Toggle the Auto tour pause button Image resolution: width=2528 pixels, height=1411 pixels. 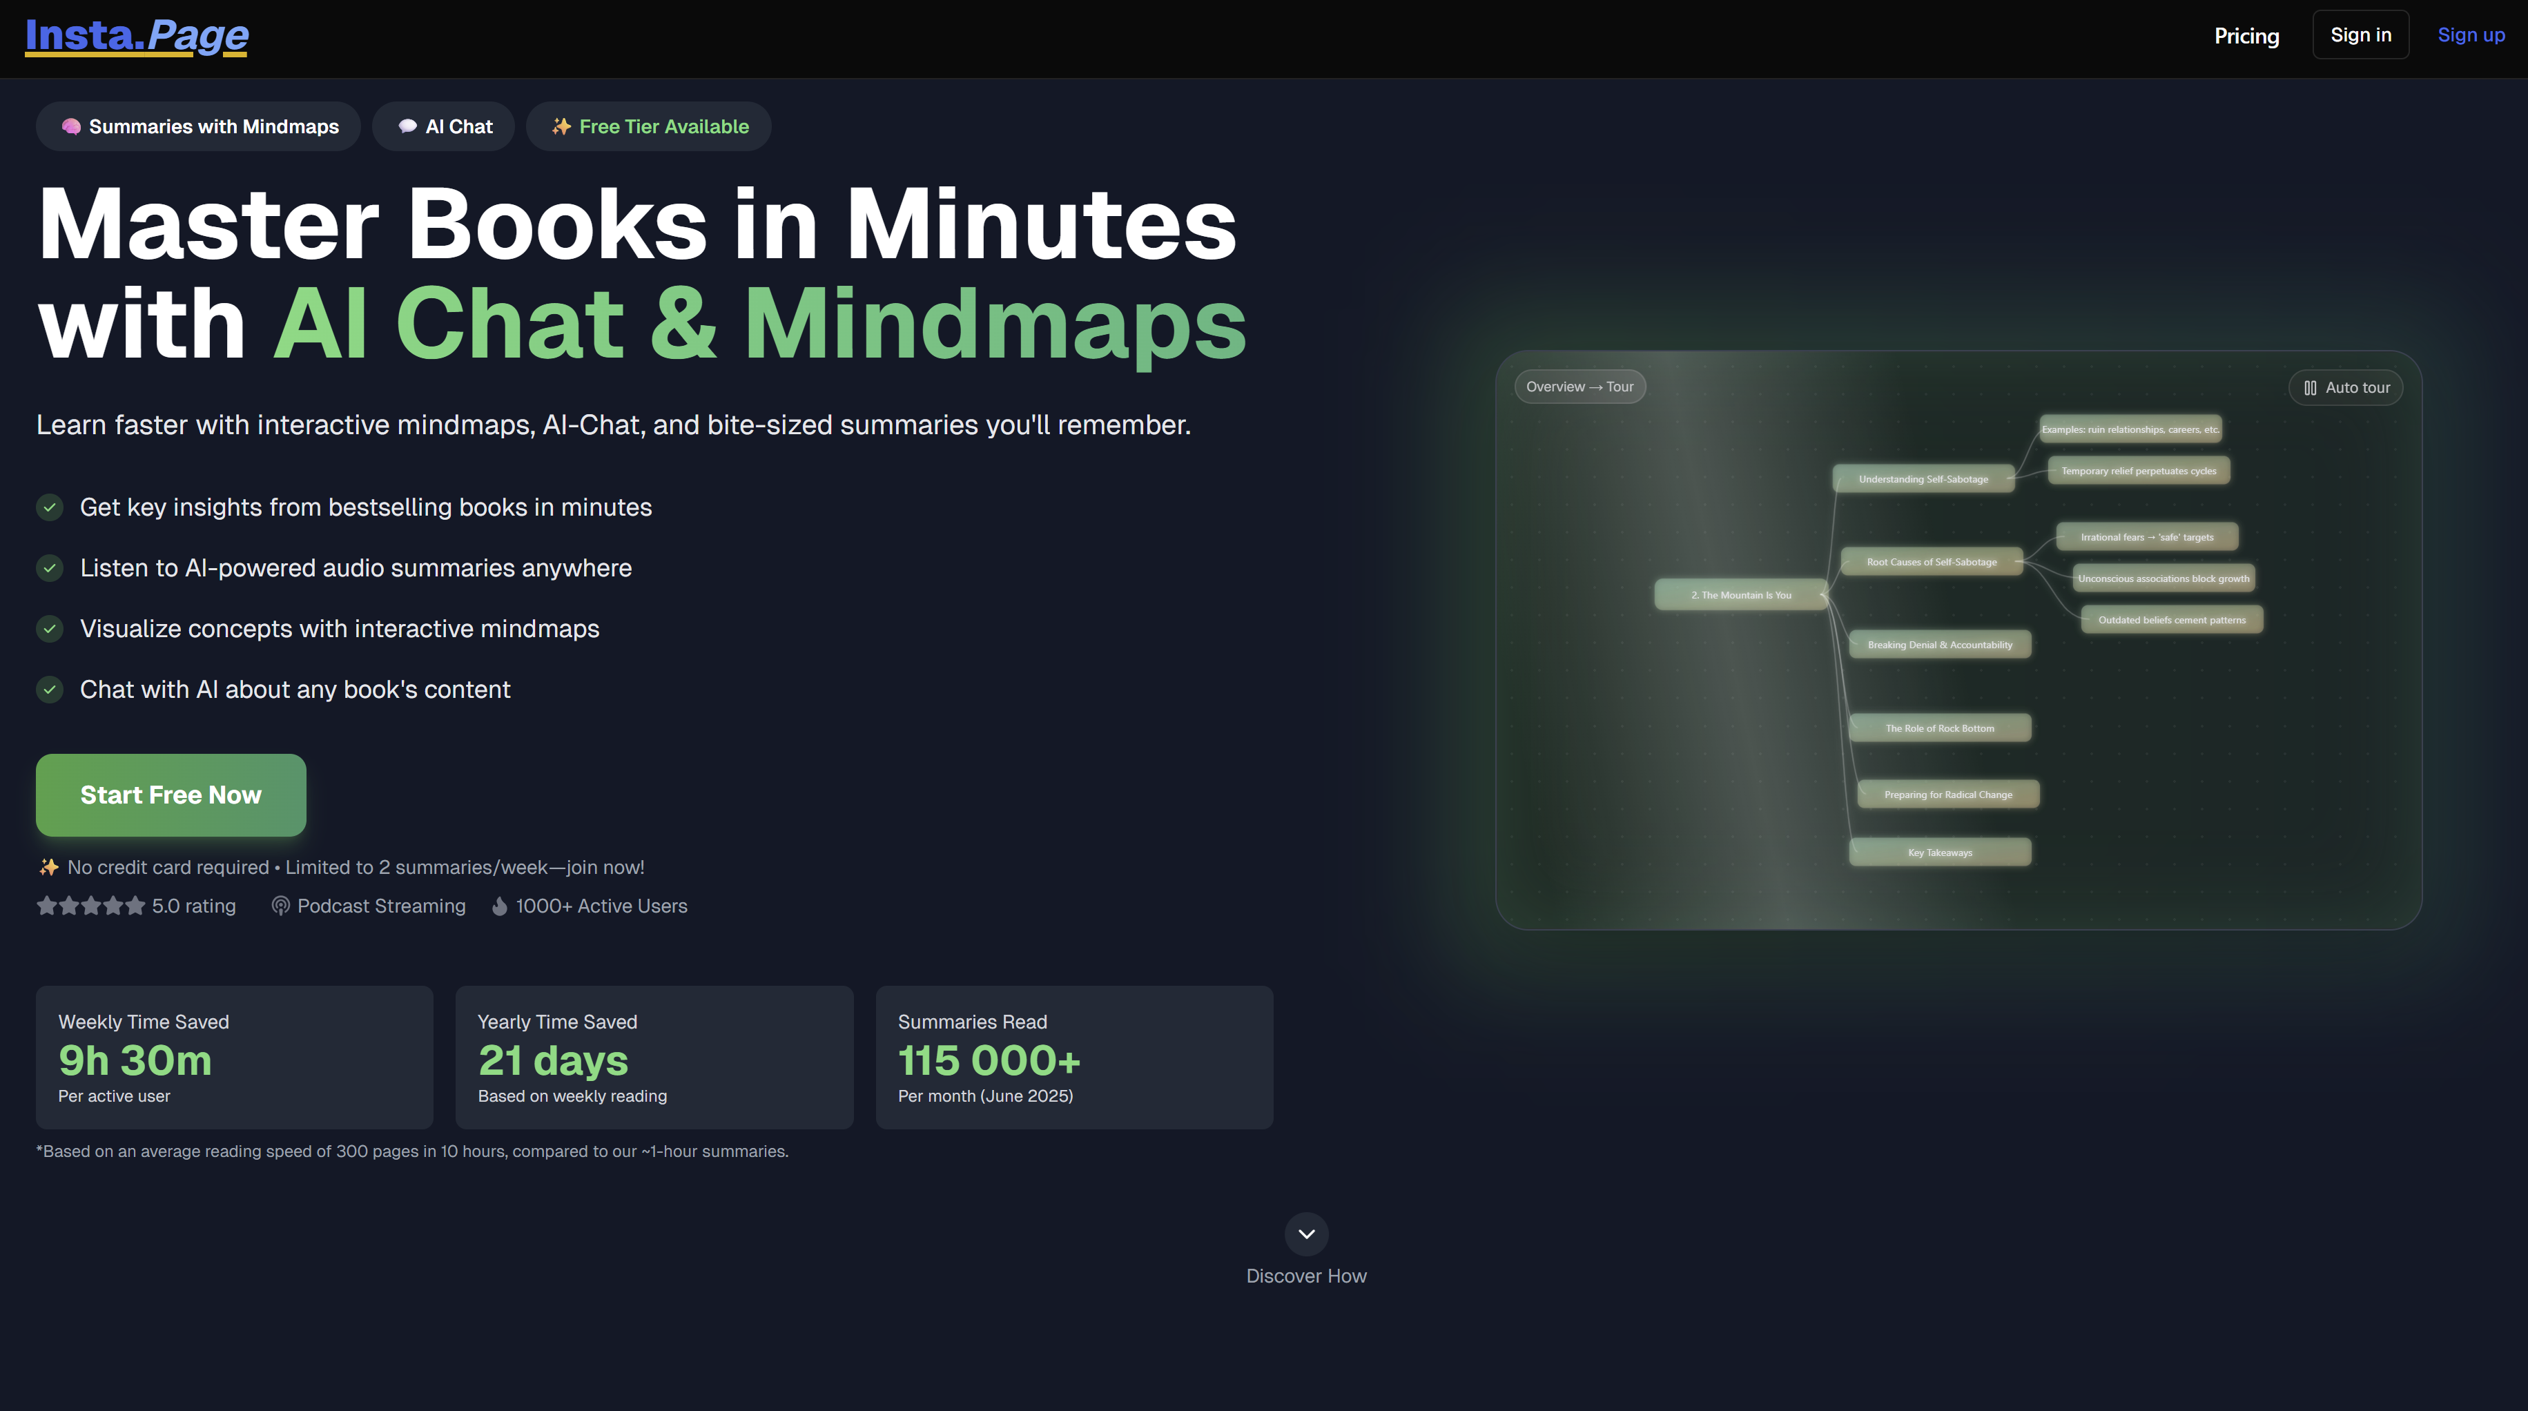point(2346,387)
